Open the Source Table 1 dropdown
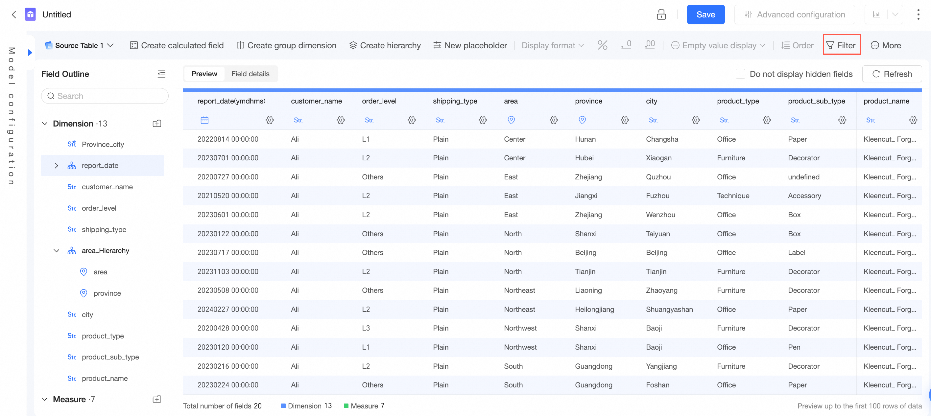 [x=80, y=45]
